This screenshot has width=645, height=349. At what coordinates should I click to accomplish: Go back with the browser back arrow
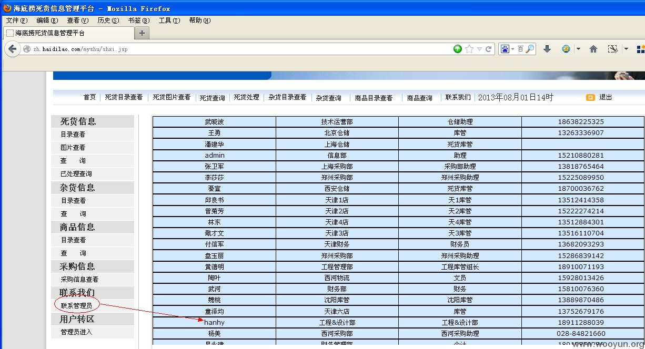(x=12, y=49)
